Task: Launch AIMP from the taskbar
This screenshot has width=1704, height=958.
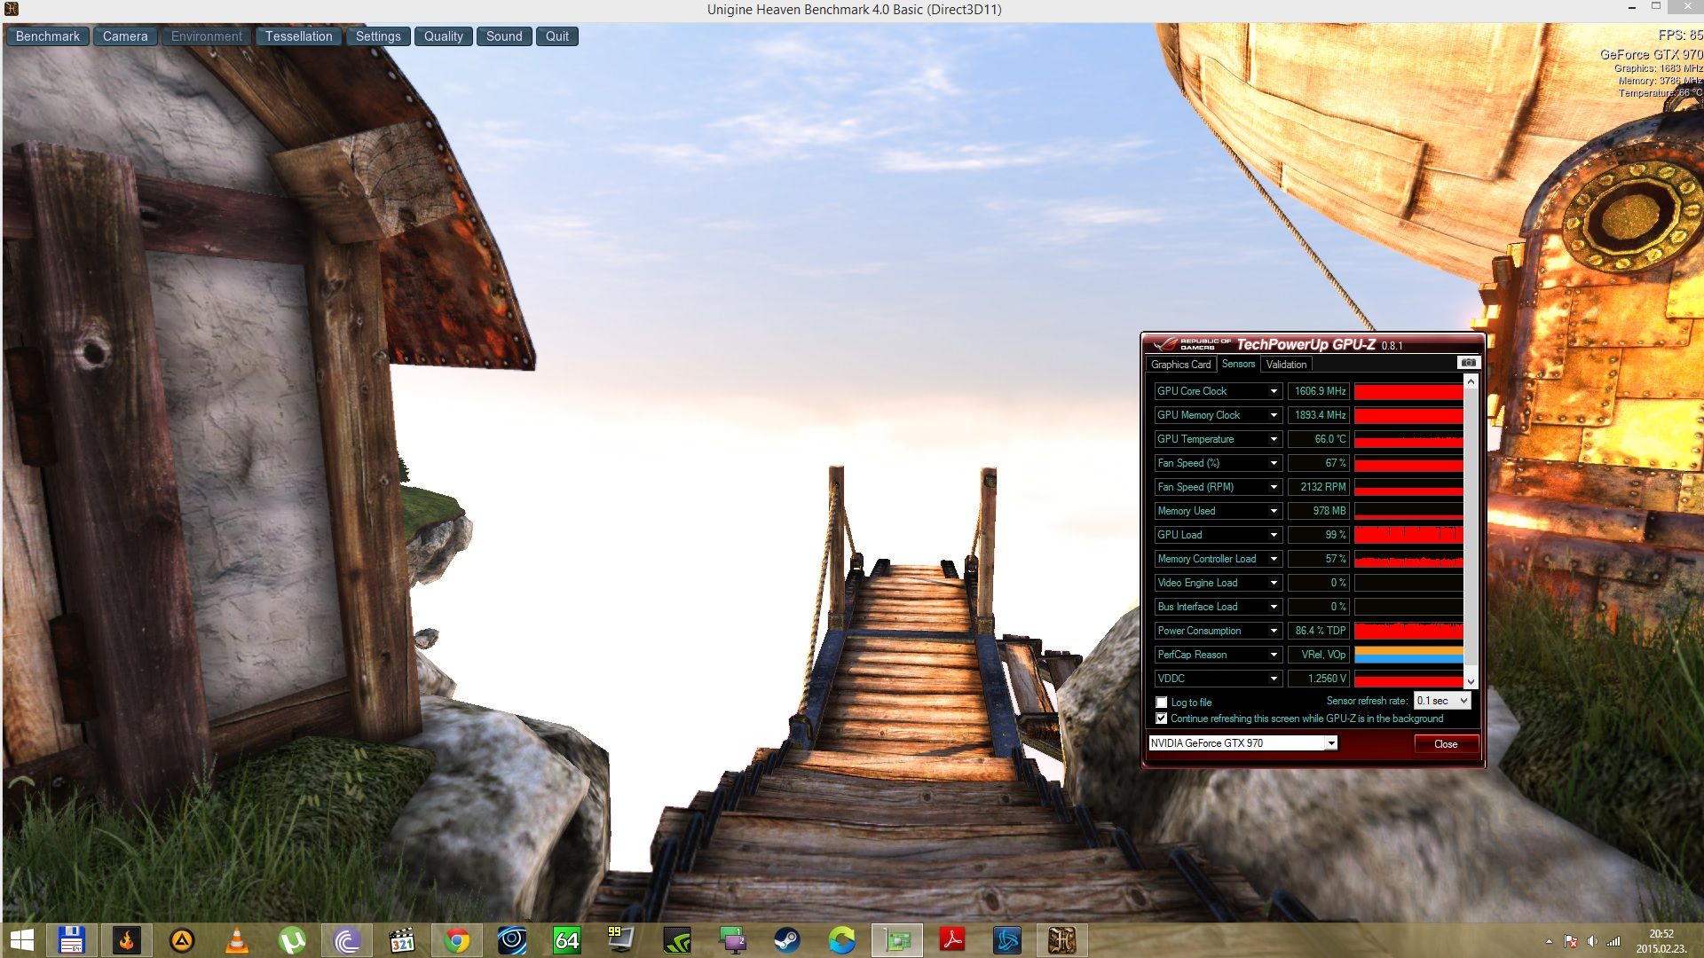Action: [x=182, y=940]
